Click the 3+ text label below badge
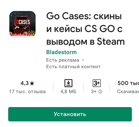The image size is (139, 127). (x=94, y=91)
